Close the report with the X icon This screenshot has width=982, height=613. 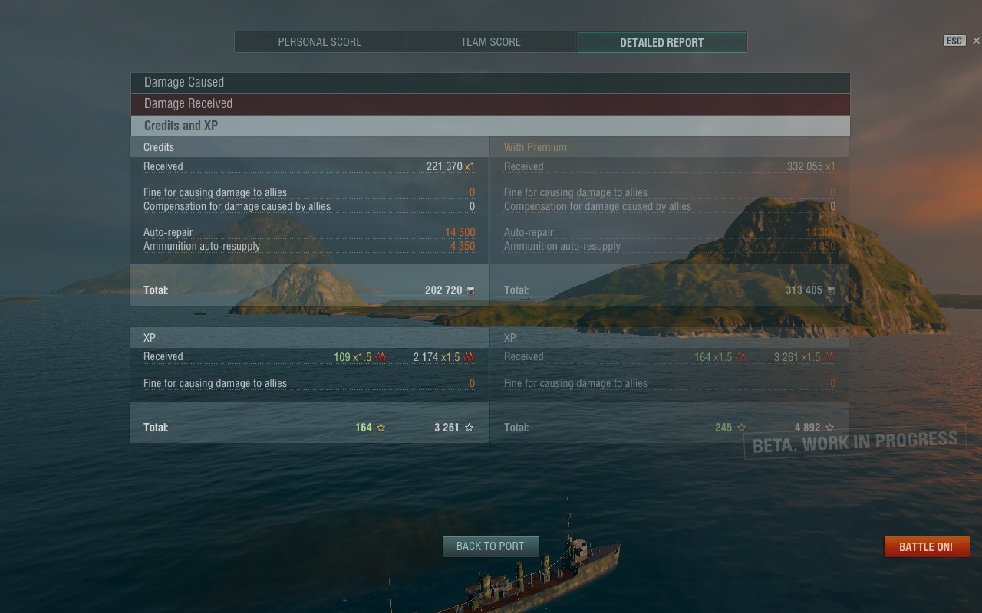(976, 41)
